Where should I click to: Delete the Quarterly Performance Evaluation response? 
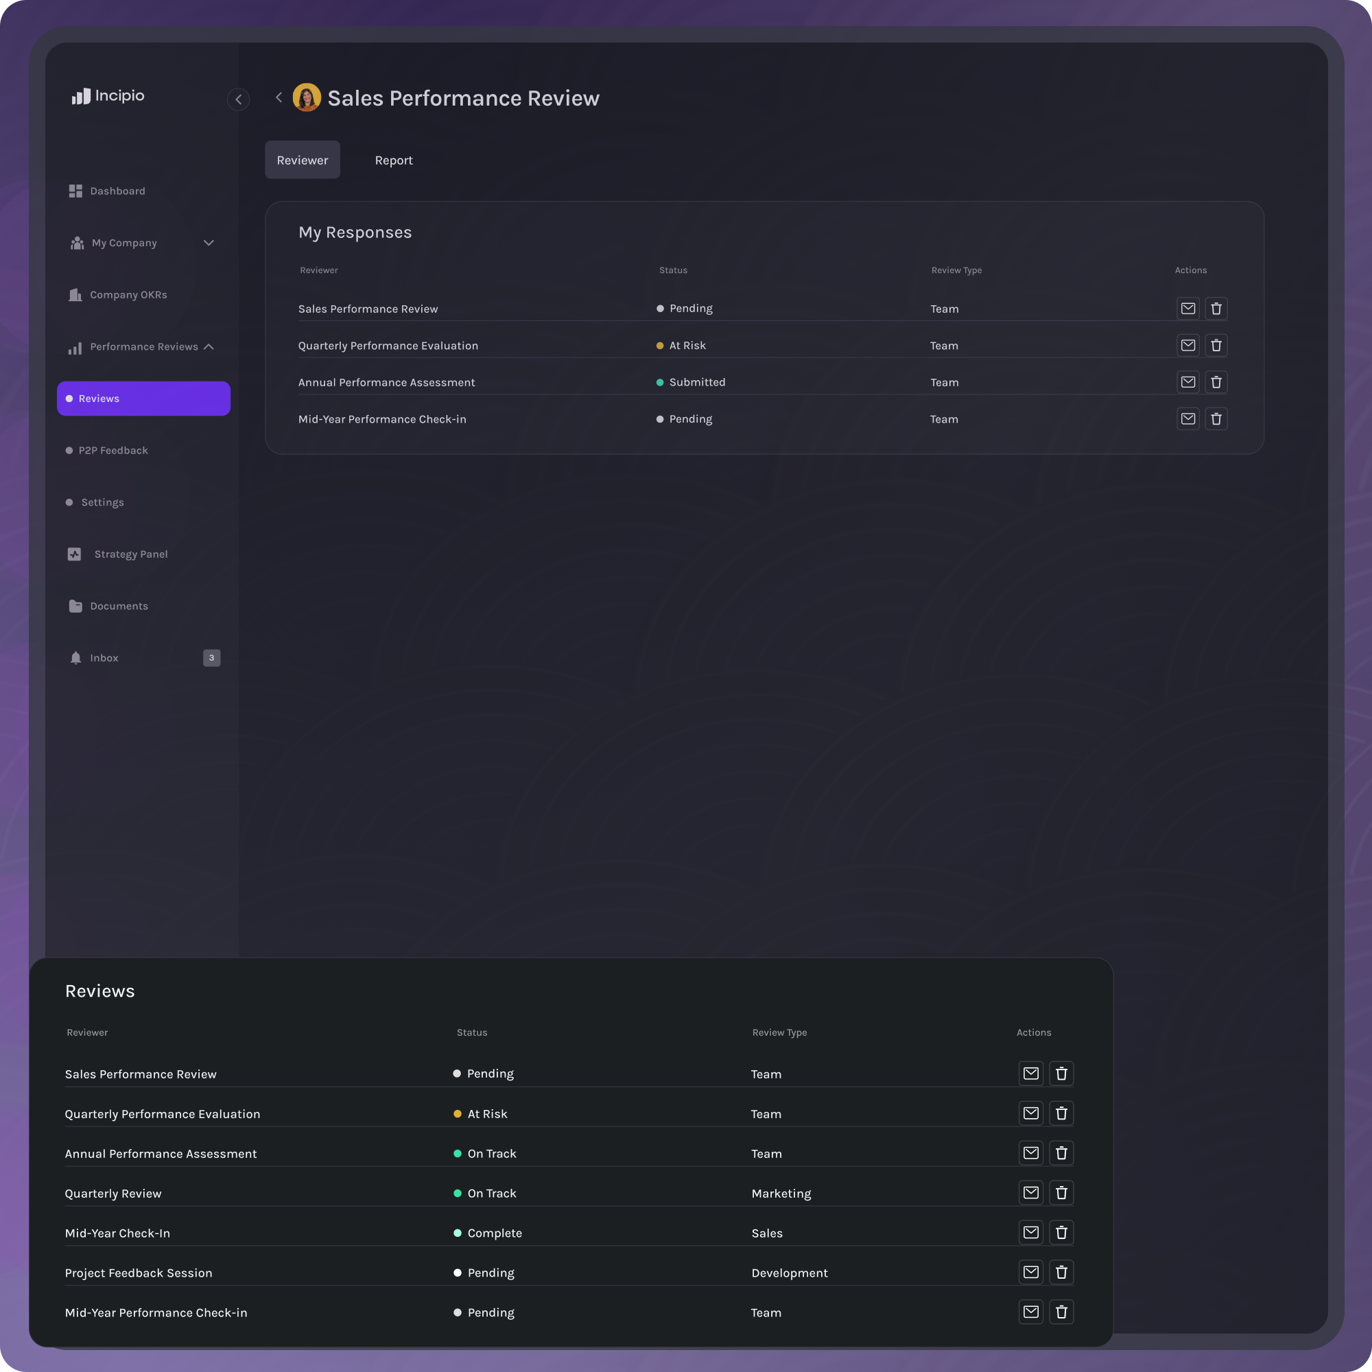(x=1216, y=345)
